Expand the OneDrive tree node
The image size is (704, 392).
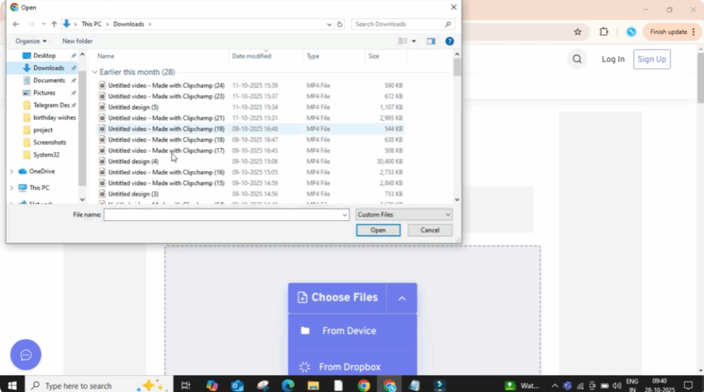[x=12, y=171]
